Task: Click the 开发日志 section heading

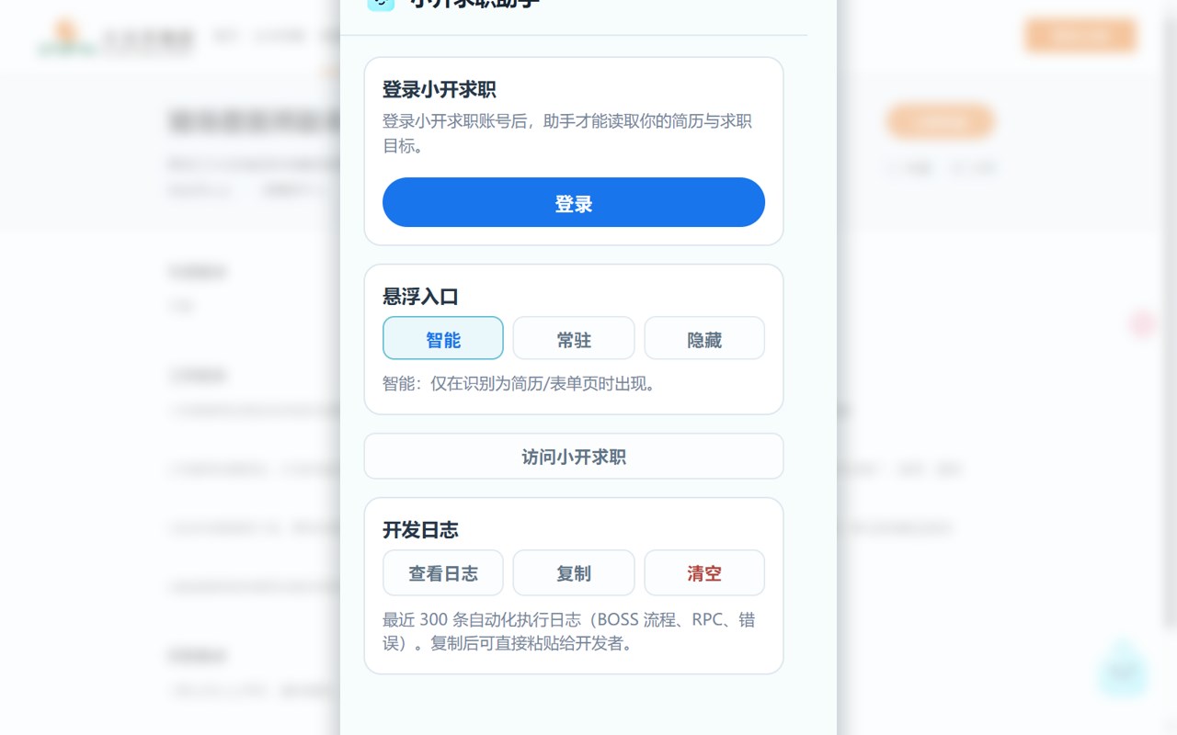Action: coord(420,530)
